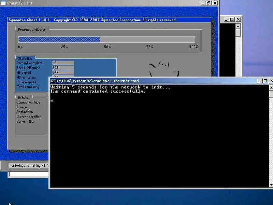Minimize the background window behind Ghost

pos(226,19)
